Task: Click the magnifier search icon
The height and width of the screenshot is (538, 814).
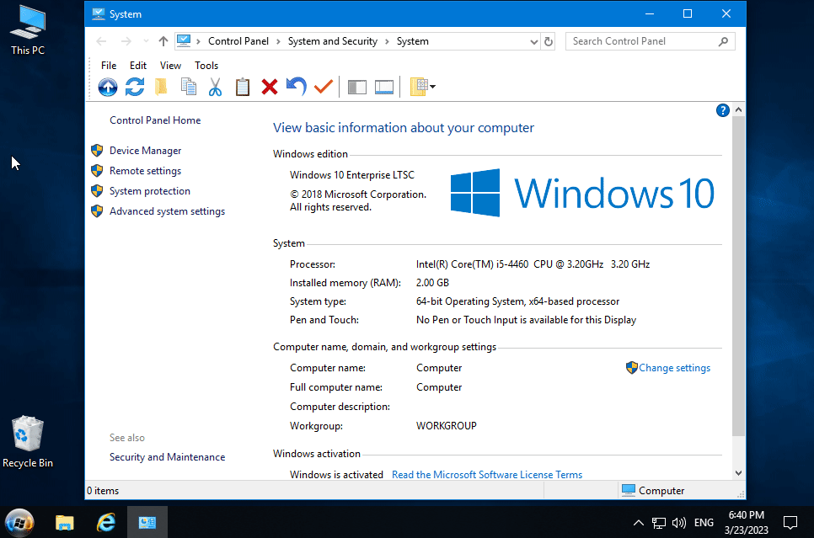Action: tap(723, 41)
